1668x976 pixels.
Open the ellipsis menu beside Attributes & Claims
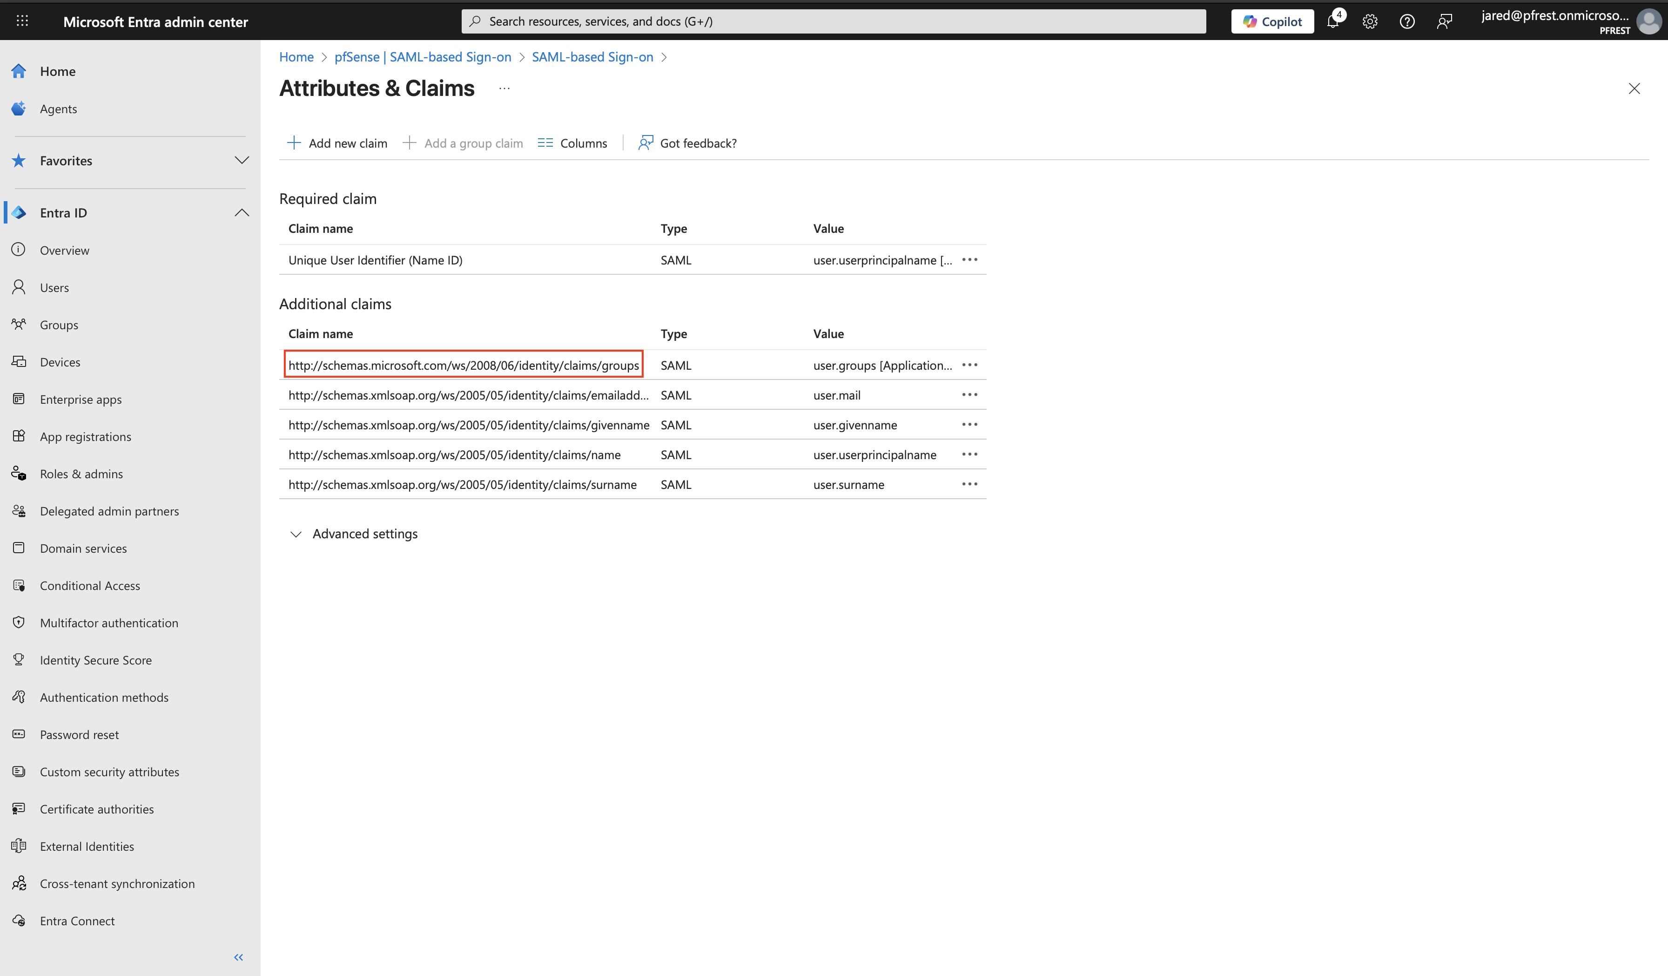(x=504, y=88)
